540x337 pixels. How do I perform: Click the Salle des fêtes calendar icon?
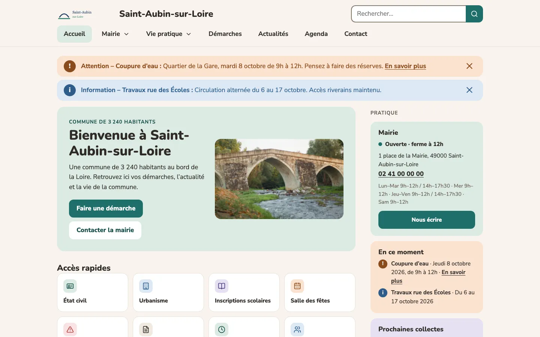tap(297, 286)
